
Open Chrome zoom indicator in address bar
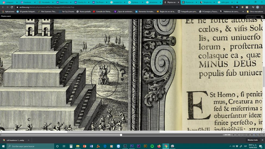(x=232, y=7)
